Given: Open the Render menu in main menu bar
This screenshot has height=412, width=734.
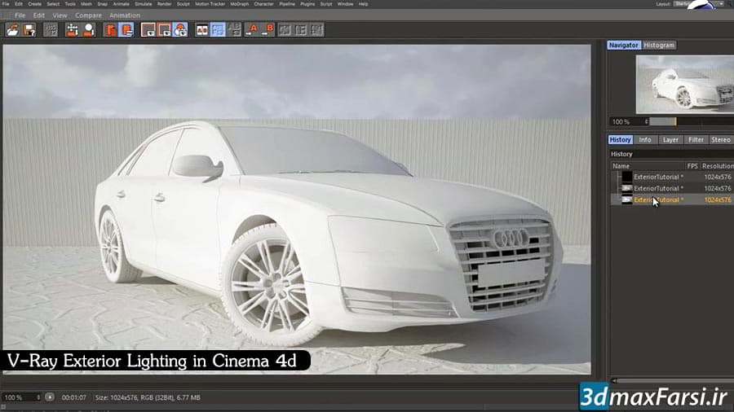Looking at the screenshot, I should (164, 4).
